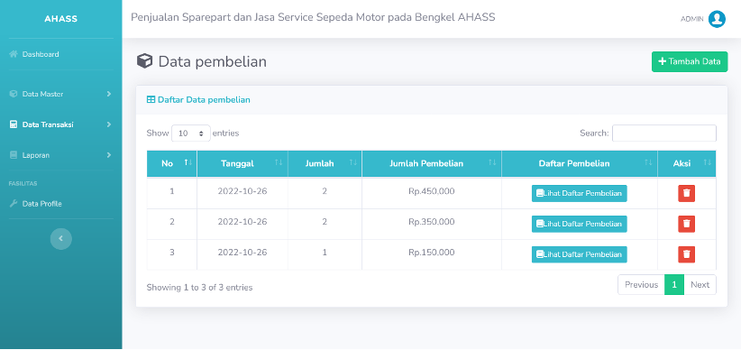Viewport: 741px width, 350px height.
Task: View Lihat Daftar Pembelian for row 2
Action: point(580,225)
